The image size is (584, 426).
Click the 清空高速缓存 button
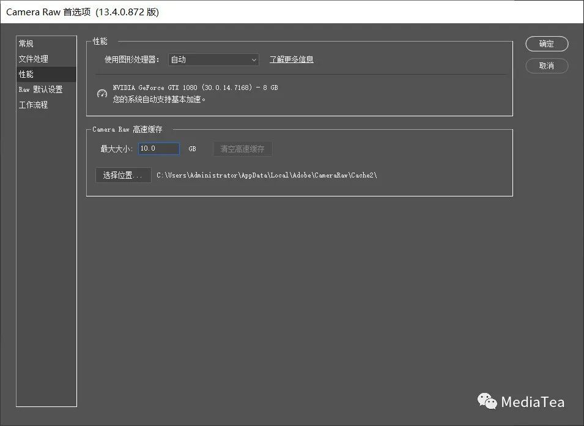click(242, 149)
